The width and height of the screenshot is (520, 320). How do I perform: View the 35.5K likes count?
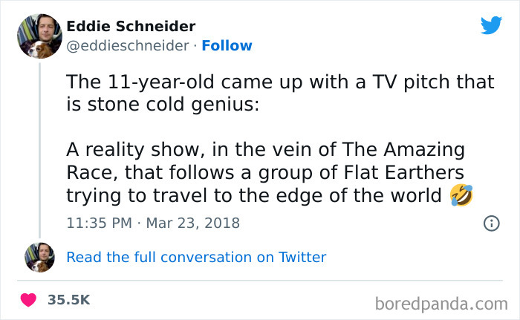[x=68, y=300]
